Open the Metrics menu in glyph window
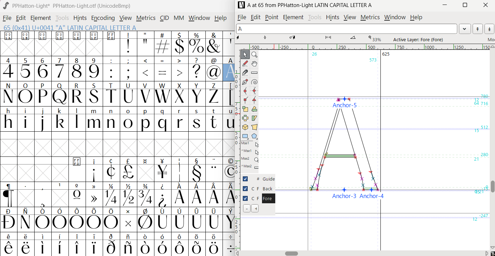 click(370, 17)
